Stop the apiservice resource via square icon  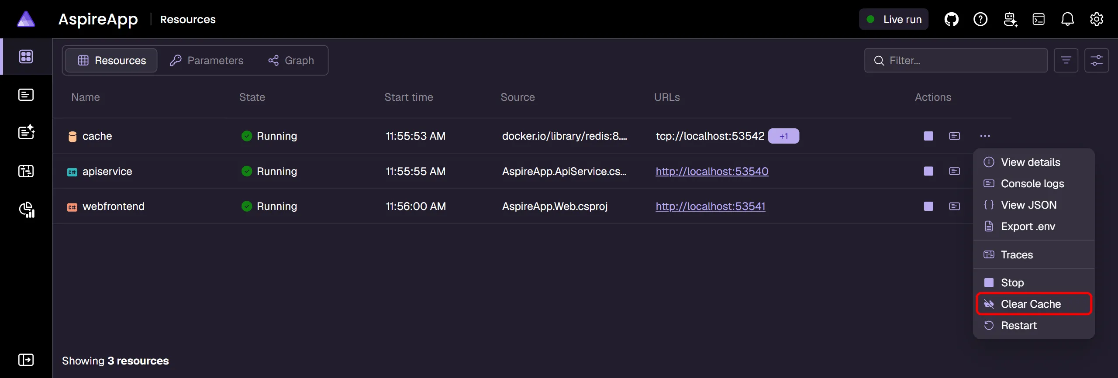coord(928,171)
